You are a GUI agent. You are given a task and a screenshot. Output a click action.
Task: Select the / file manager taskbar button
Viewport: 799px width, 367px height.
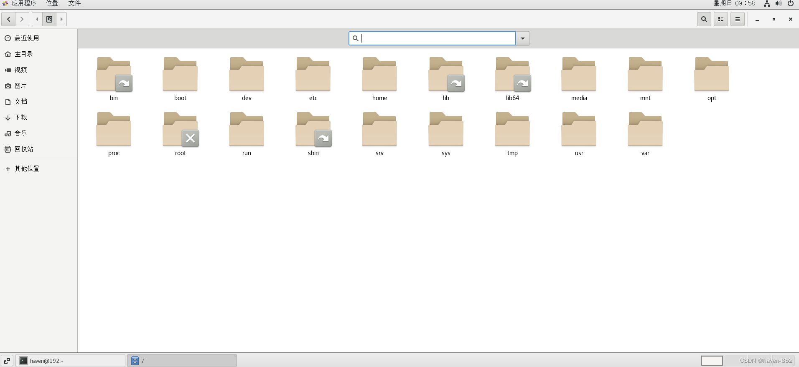click(182, 361)
